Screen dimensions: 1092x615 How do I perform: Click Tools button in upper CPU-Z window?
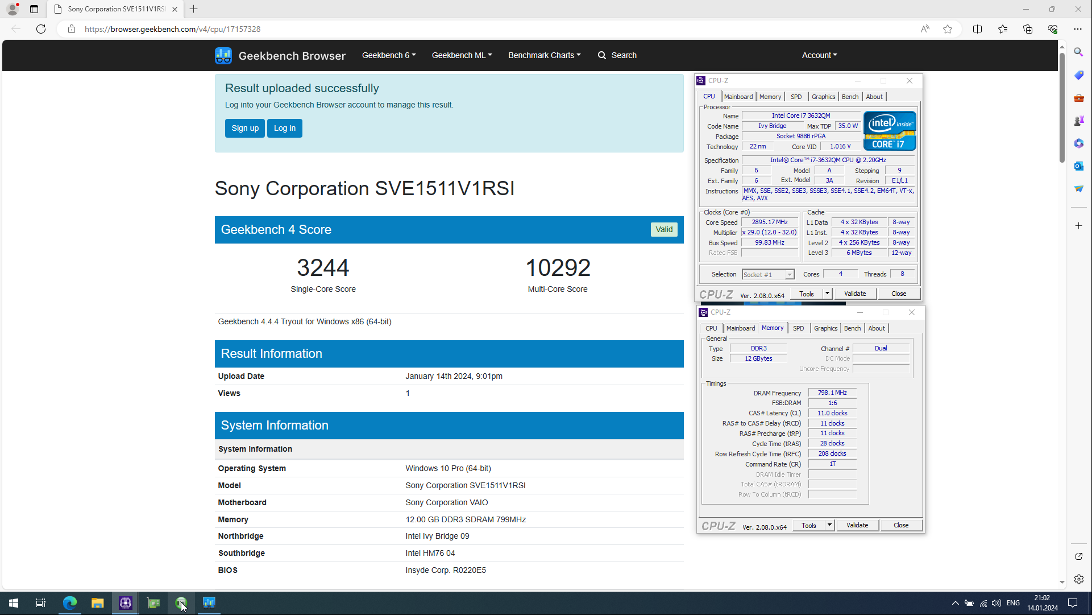[x=807, y=294]
